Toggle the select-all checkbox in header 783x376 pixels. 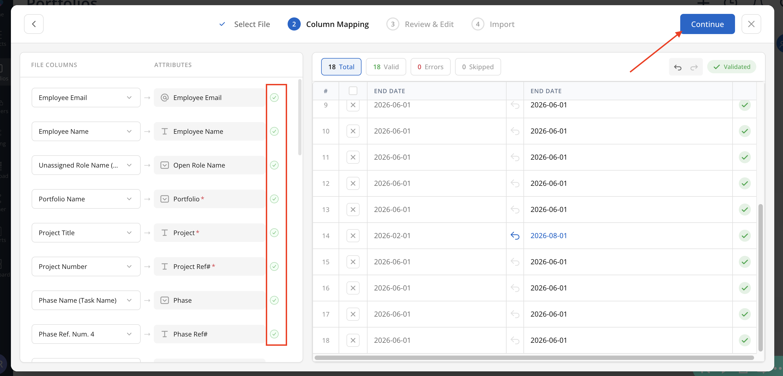pos(353,91)
